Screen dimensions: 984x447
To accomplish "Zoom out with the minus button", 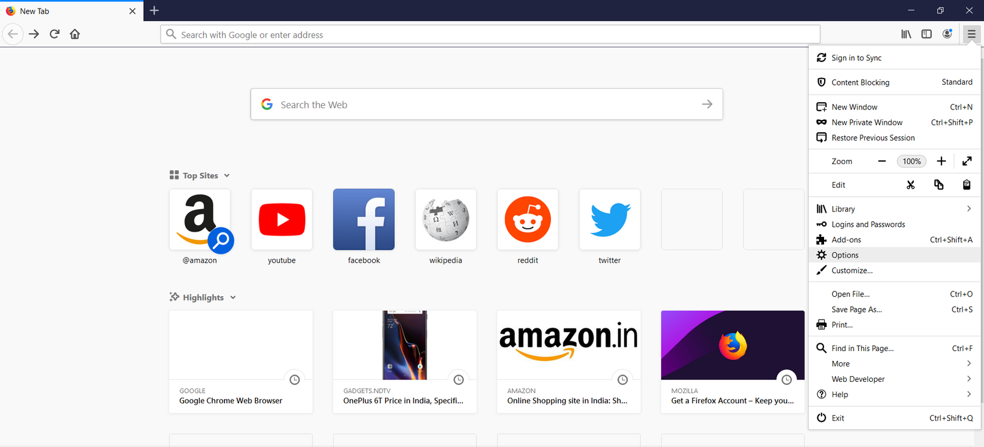I will [x=882, y=161].
